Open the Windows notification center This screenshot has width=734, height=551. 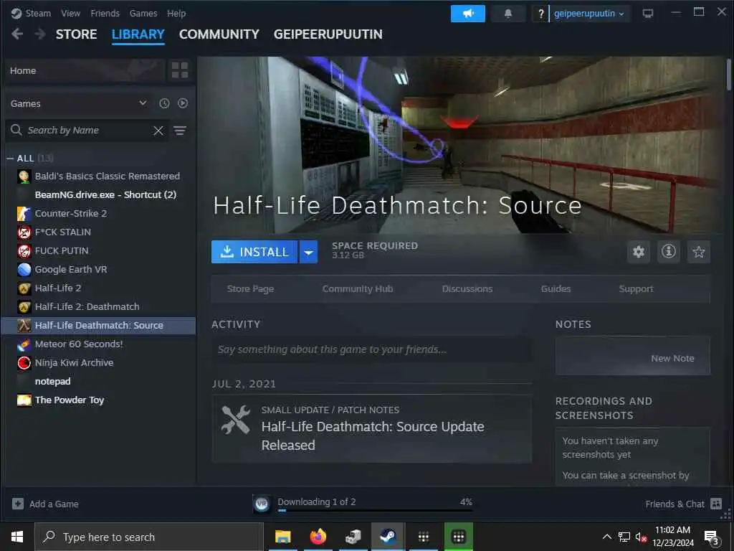tap(711, 537)
